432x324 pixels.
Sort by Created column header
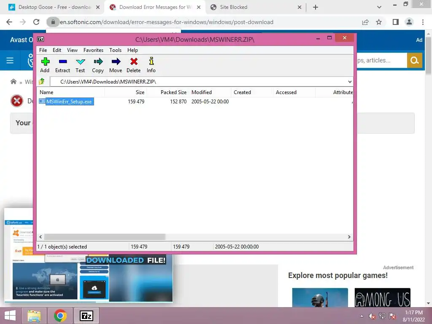pyautogui.click(x=252, y=92)
